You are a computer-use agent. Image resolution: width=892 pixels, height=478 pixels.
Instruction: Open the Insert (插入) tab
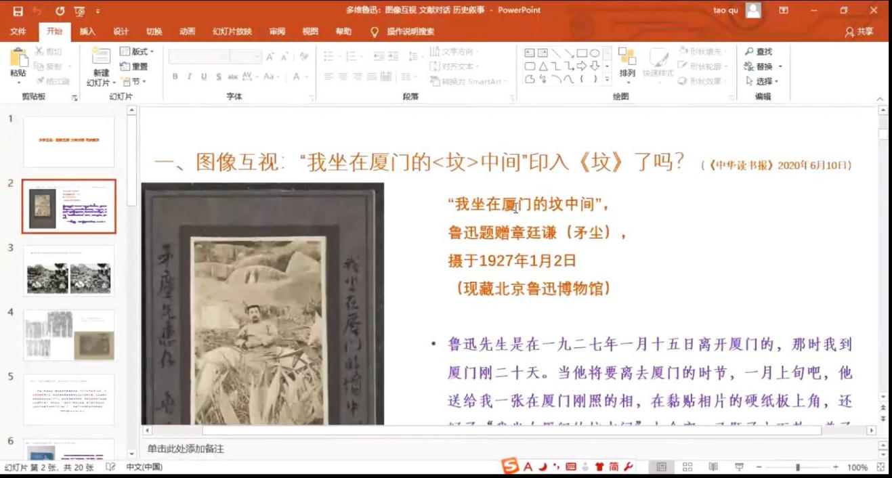(87, 32)
